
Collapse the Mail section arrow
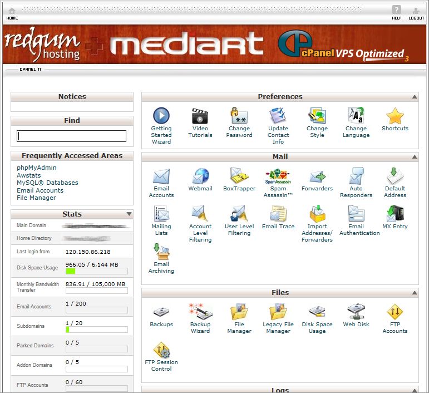click(x=415, y=157)
